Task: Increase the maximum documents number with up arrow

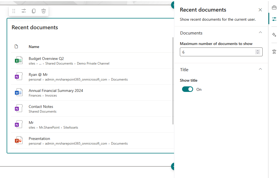Action: [257, 51]
